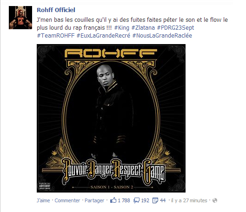This screenshot has width=246, height=212.
Task: Click the J'aime link
Action: click(x=43, y=200)
